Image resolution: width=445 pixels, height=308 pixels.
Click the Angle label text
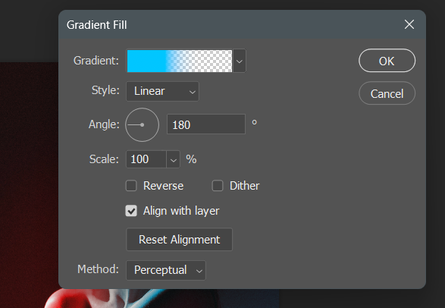tap(104, 124)
